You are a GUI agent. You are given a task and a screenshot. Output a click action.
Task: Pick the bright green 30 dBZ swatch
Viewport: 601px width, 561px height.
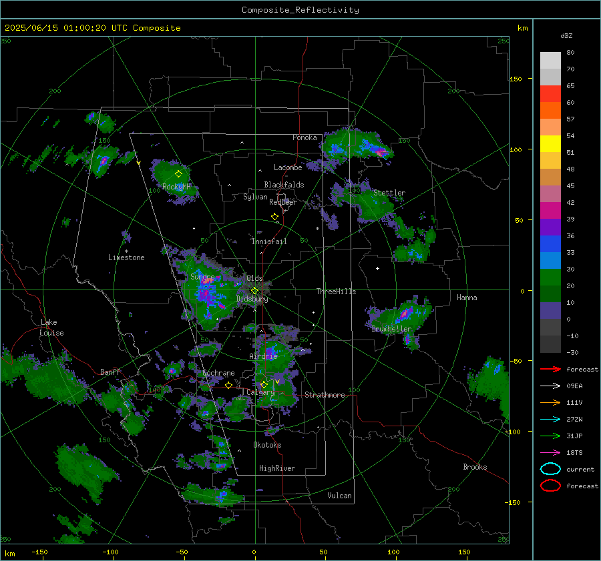pos(550,277)
